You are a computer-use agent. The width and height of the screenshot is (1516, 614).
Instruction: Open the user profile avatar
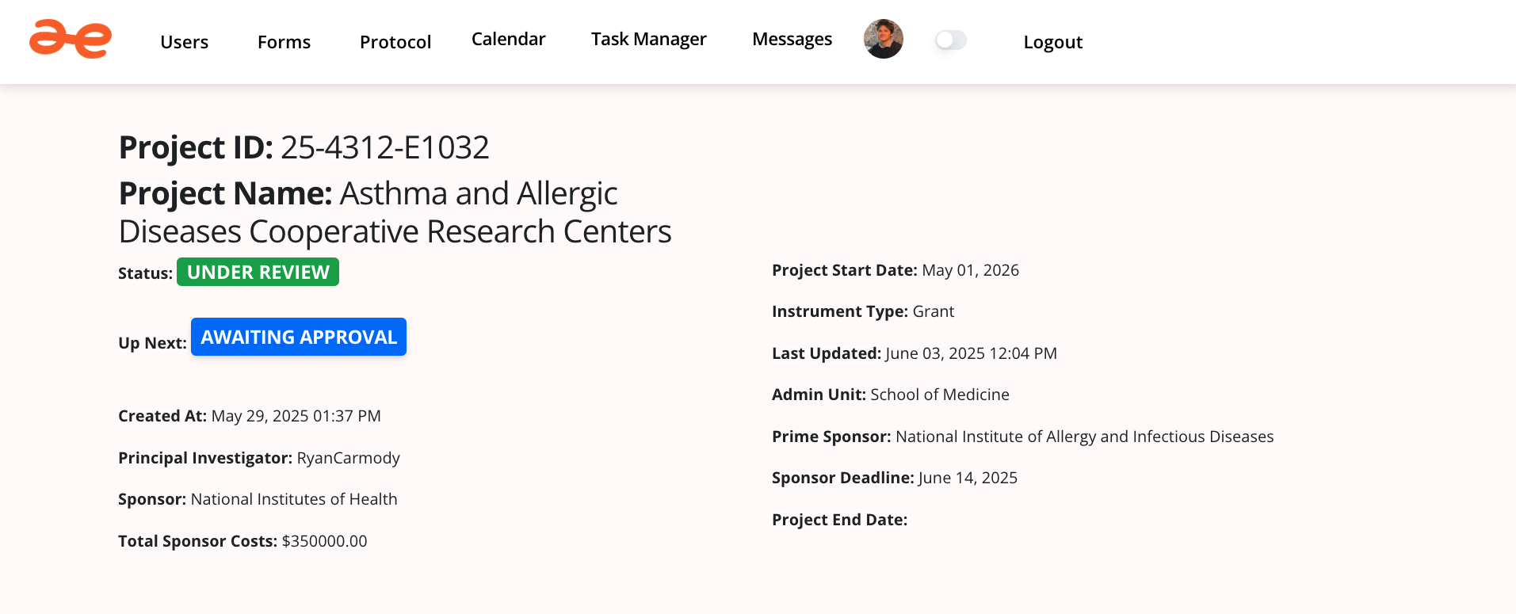[883, 40]
